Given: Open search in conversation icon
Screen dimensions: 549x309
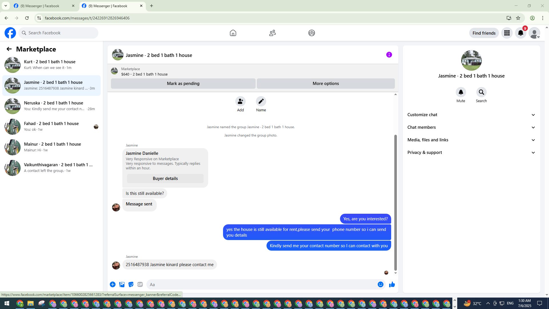Looking at the screenshot, I should point(481,92).
